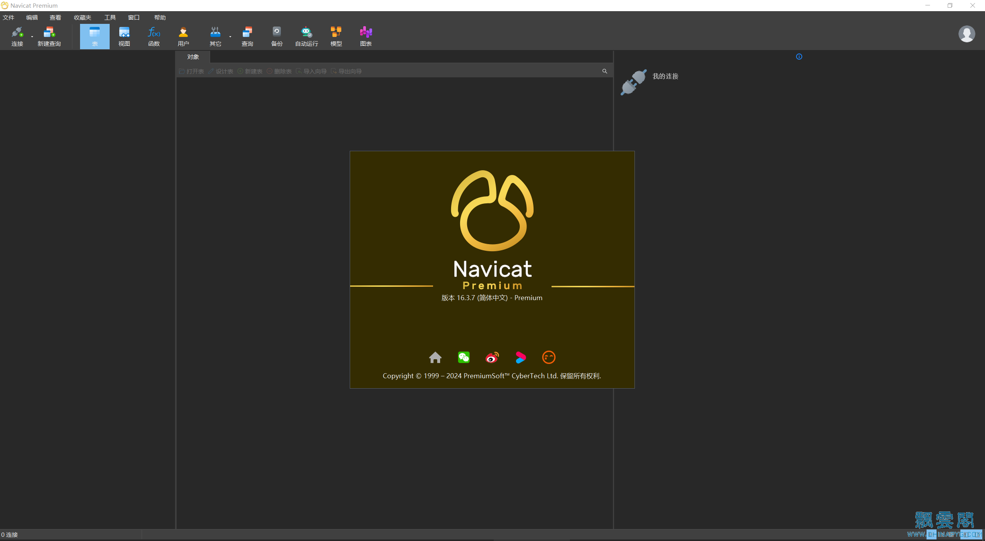Open the Window (窗口) menu
The height and width of the screenshot is (541, 985).
(134, 18)
